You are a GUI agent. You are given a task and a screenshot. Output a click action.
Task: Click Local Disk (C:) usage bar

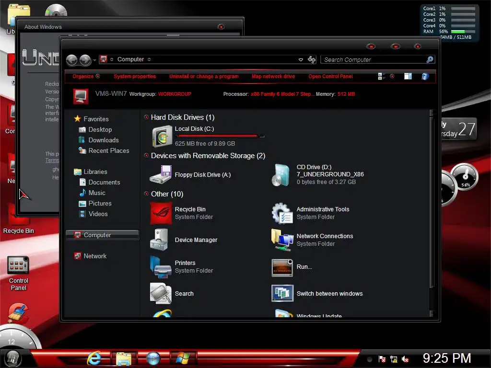point(220,136)
